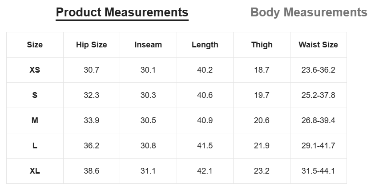Click the XL waist value 31.5-44.1
This screenshot has width=371, height=190.
pos(318,171)
